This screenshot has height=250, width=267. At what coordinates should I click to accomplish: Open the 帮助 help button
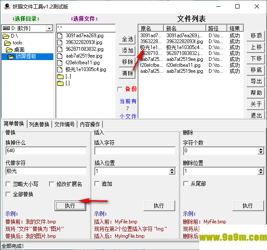[x=256, y=93]
